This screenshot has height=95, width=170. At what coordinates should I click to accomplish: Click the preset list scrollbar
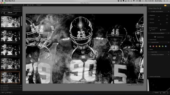tap(22, 21)
